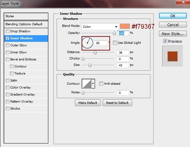
Task: Click the style preview thumbnail
Action: pyautogui.click(x=172, y=56)
